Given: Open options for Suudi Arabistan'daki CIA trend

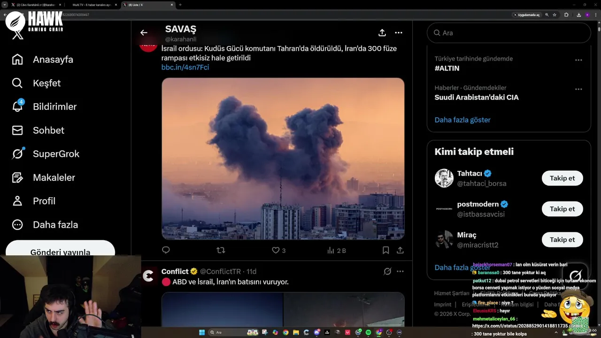Looking at the screenshot, I should [x=578, y=89].
